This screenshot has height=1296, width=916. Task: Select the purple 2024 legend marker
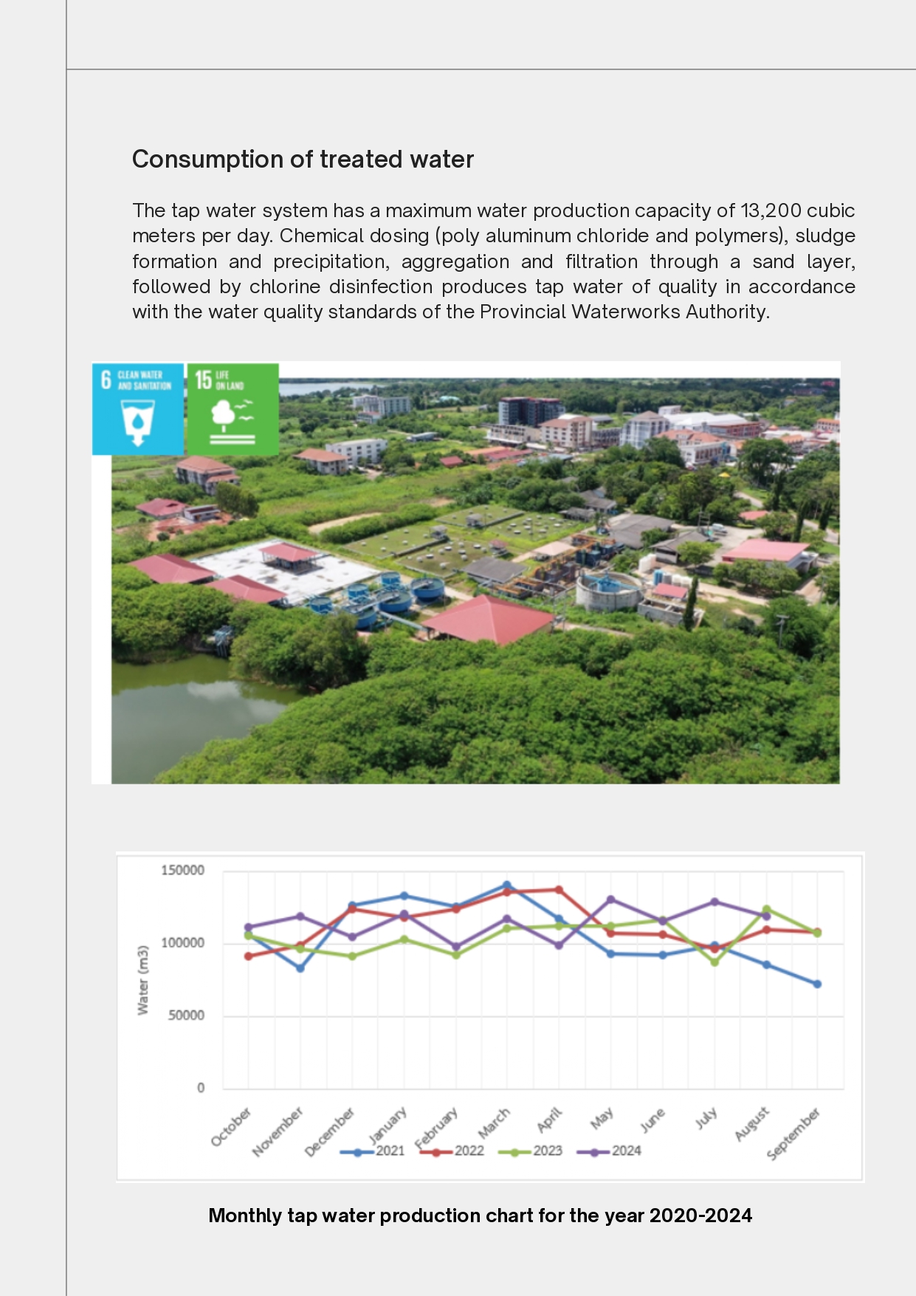tap(594, 1152)
